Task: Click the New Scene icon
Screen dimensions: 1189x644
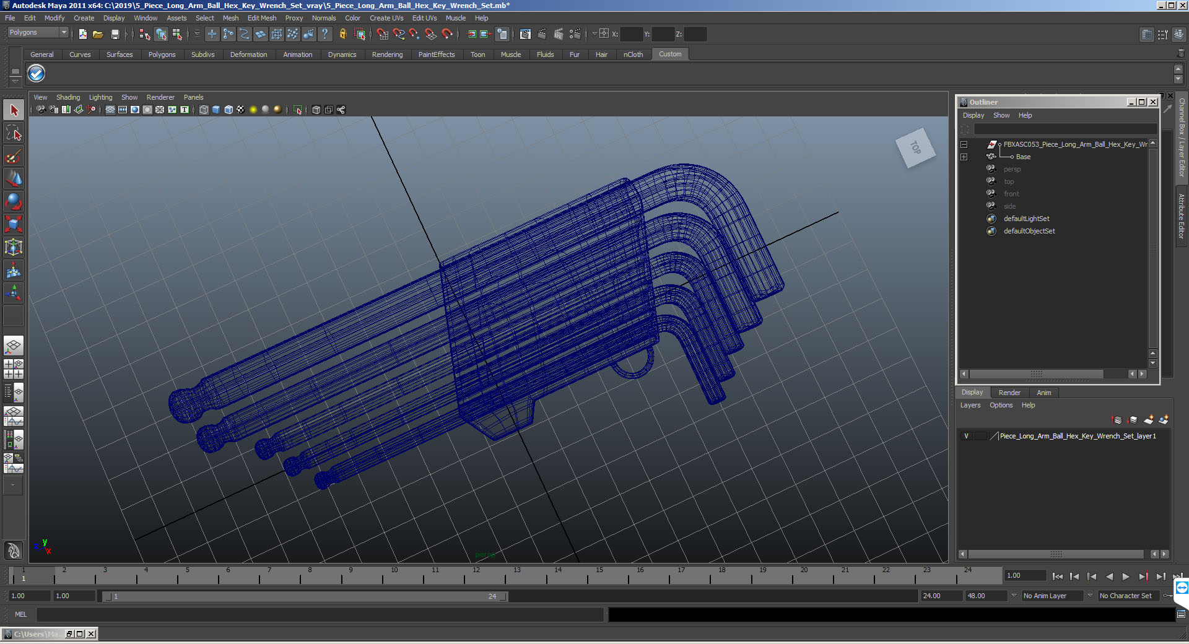Action: pos(83,34)
